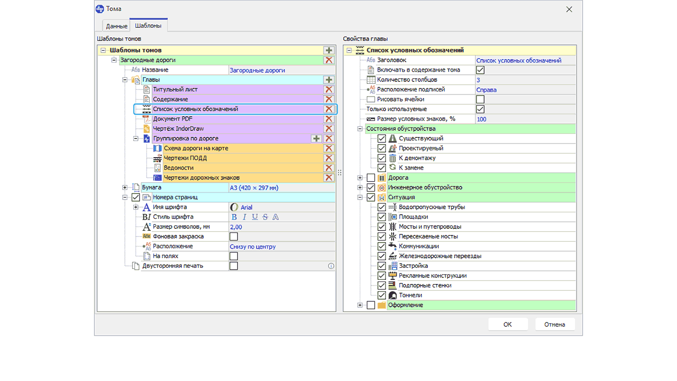Collapse the Ситуация group
Image resolution: width=677 pixels, height=381 pixels.
360,198
